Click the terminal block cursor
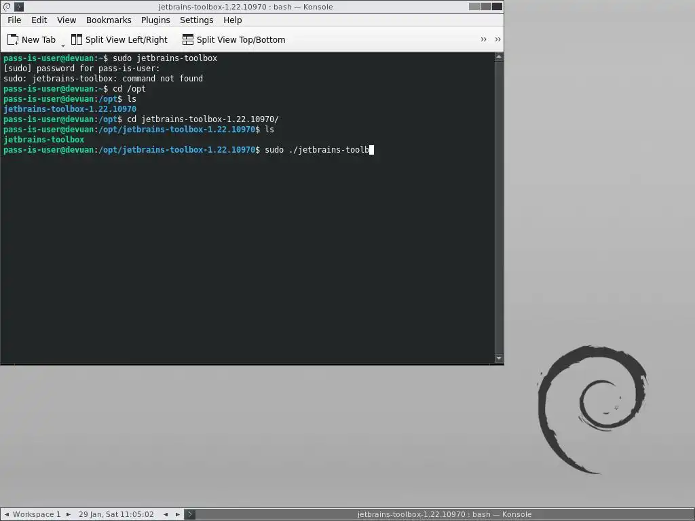Viewport: 695px width, 521px height. coord(371,150)
